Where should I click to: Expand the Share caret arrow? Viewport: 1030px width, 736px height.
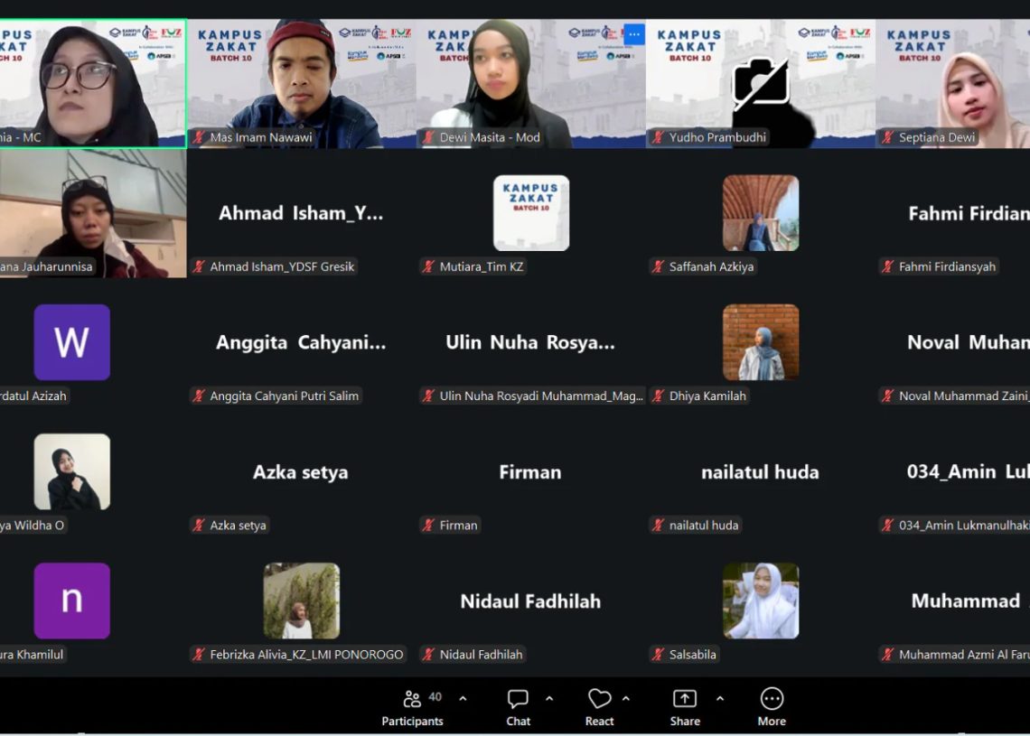720,699
